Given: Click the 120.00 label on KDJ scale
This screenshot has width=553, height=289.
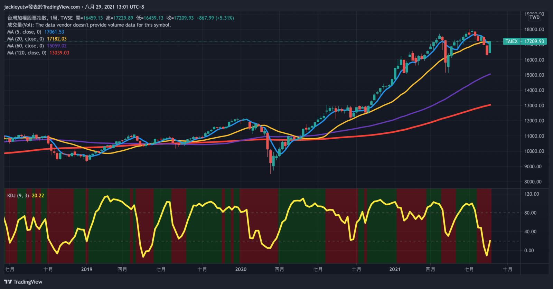Looking at the screenshot, I should tap(532, 194).
